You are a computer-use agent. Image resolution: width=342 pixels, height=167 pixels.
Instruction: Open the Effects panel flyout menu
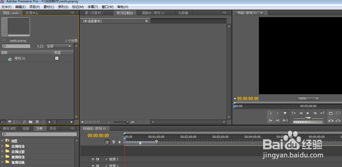(x=72, y=128)
